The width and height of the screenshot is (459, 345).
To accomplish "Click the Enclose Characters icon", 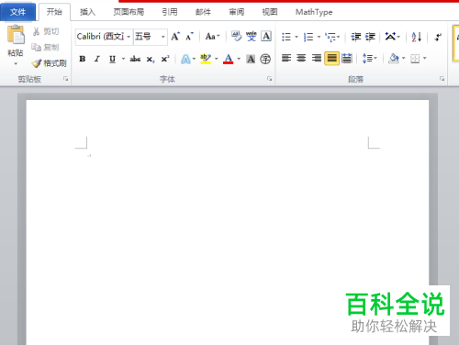I will point(265,59).
